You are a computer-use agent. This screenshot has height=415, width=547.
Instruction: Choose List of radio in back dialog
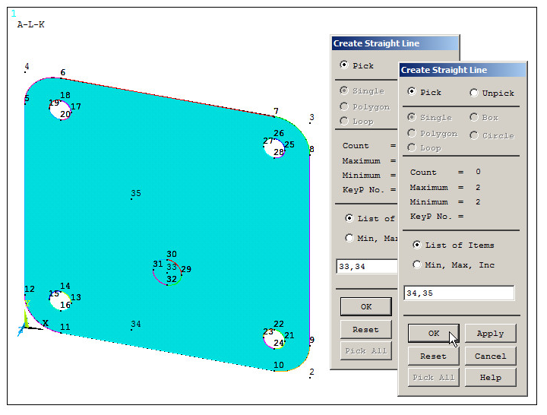click(349, 218)
